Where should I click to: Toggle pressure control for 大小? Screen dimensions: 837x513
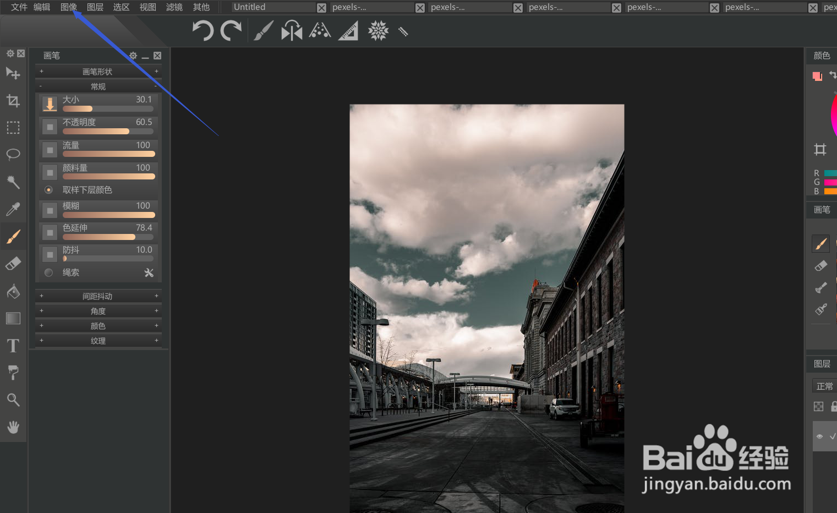tap(50, 104)
